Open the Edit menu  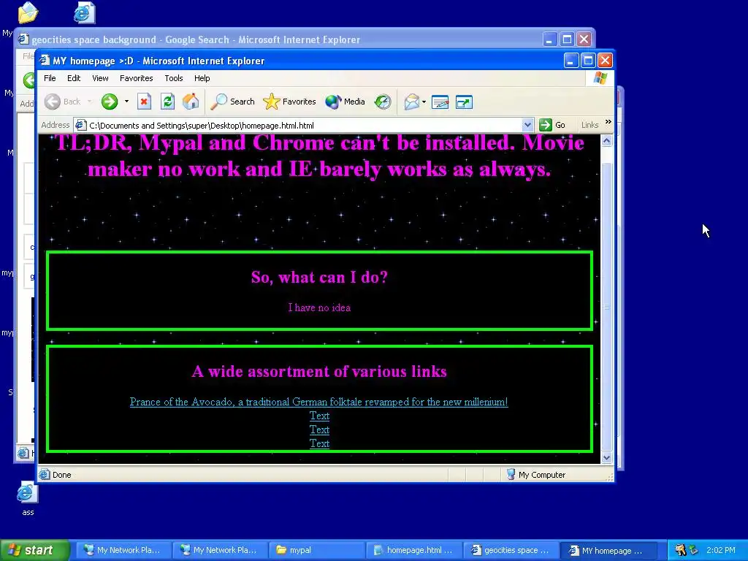(74, 78)
